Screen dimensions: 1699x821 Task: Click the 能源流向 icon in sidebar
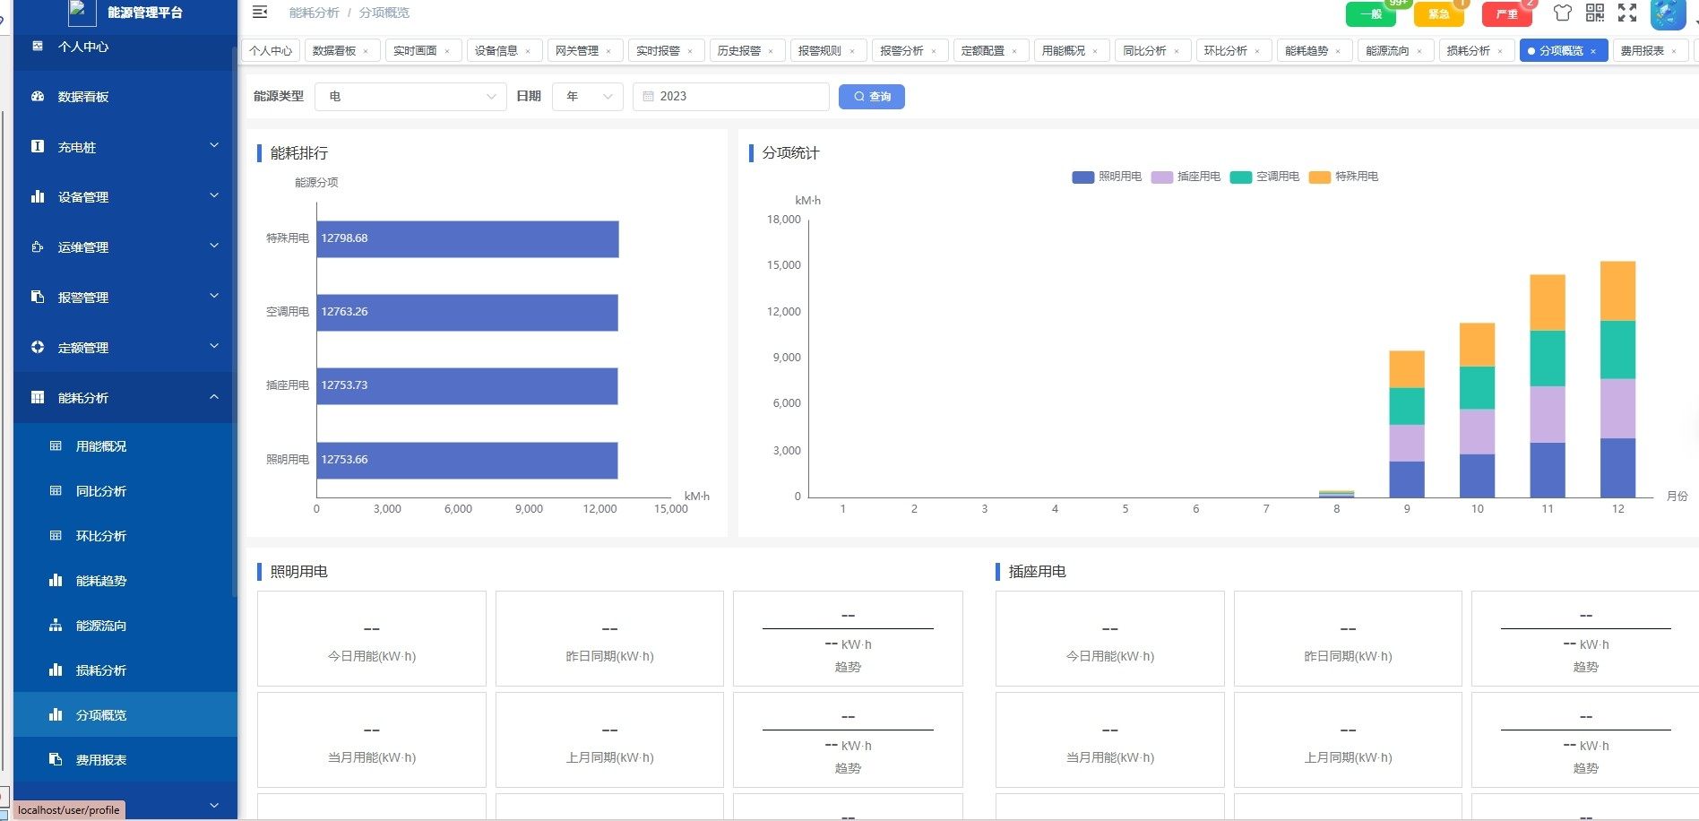[56, 626]
